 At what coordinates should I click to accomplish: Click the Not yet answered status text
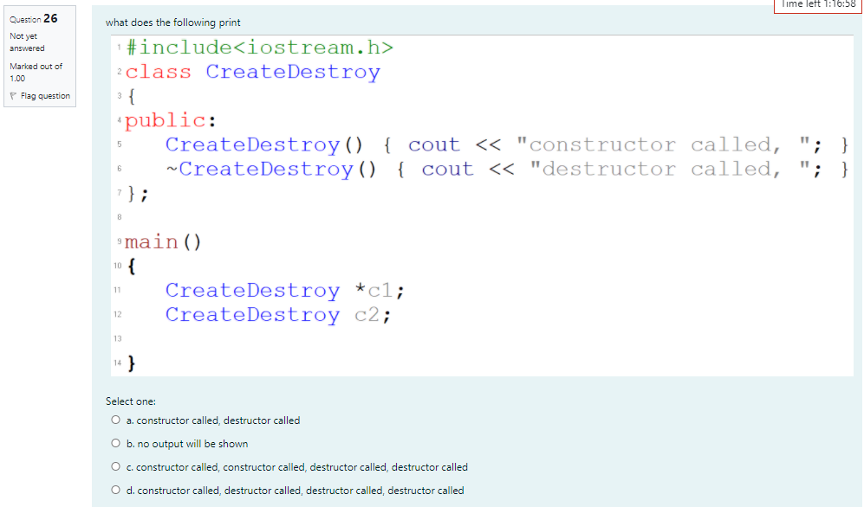coord(23,42)
